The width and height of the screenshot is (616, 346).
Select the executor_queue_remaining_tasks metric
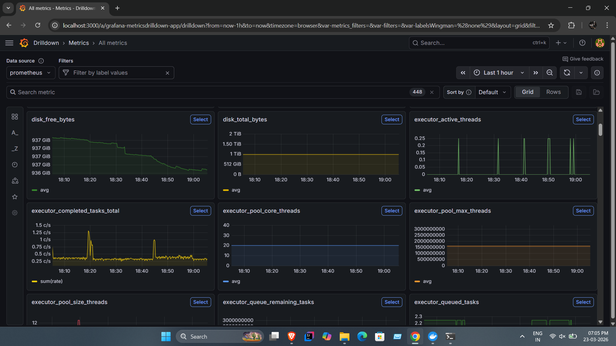tap(392, 302)
